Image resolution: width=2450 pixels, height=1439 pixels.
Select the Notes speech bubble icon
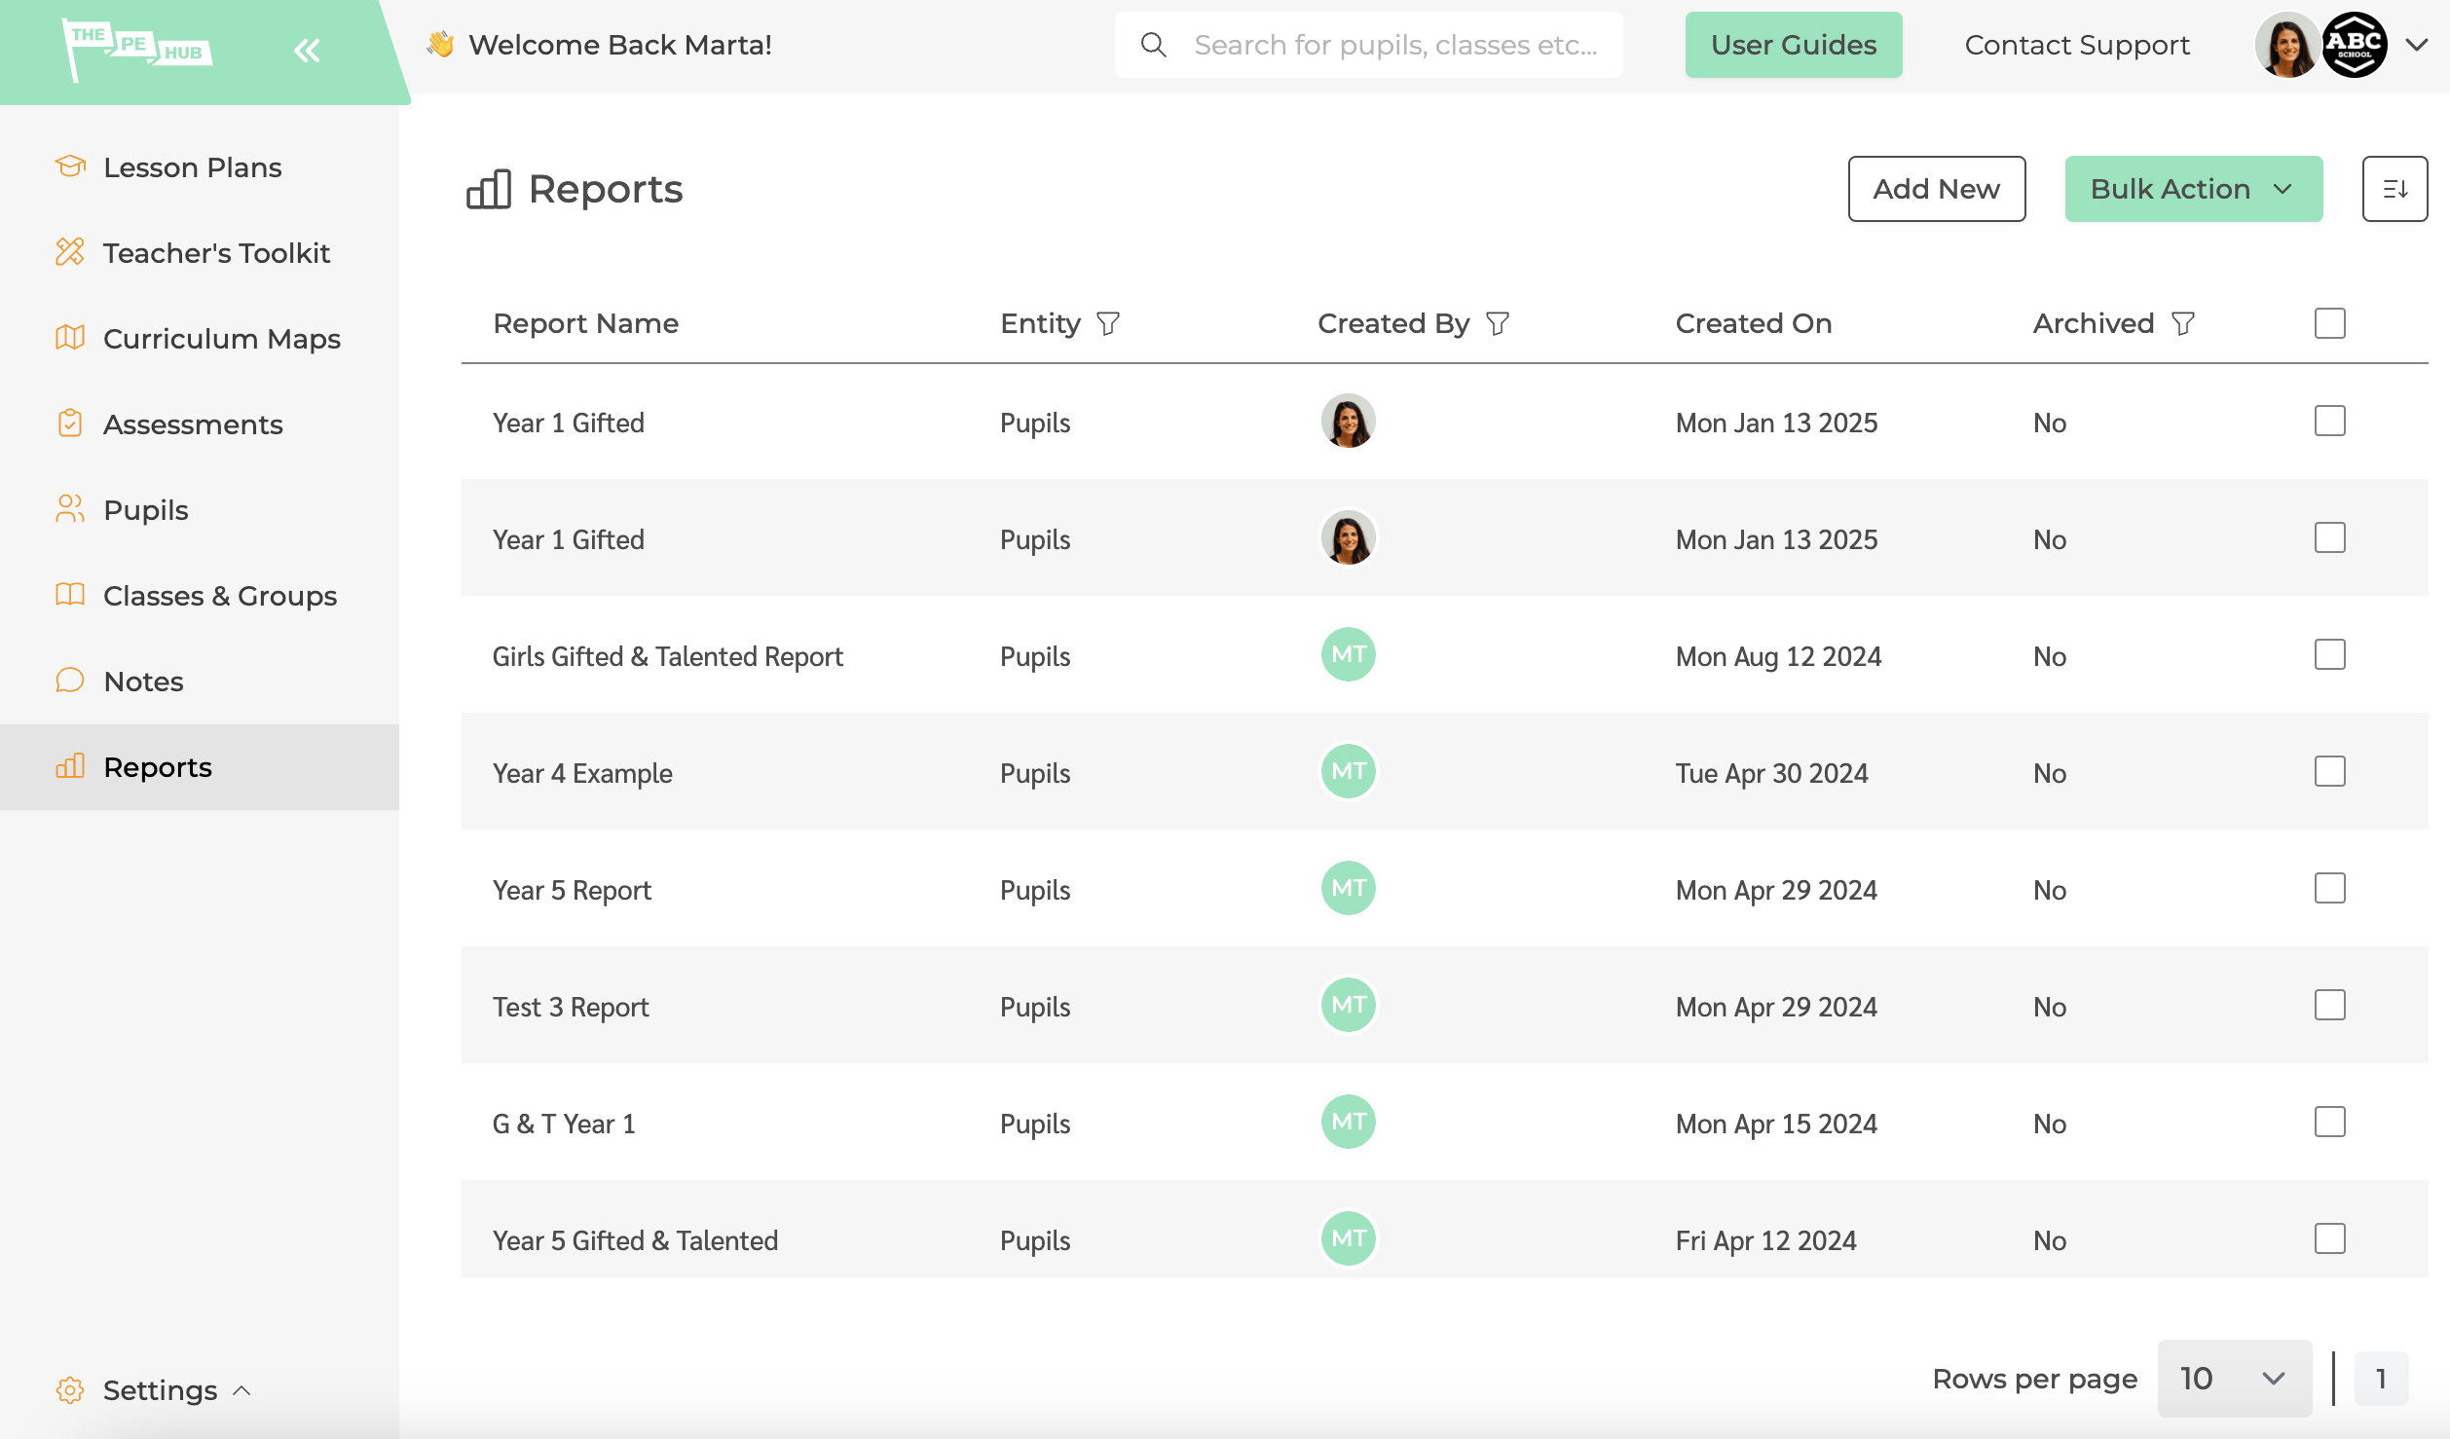click(69, 681)
